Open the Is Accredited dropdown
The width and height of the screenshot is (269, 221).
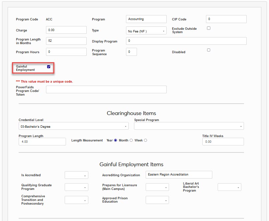pos(76,175)
